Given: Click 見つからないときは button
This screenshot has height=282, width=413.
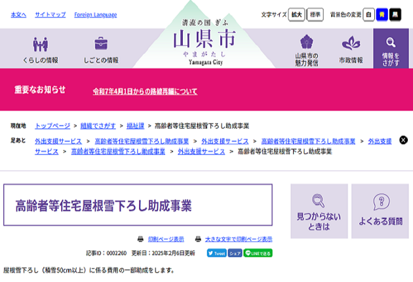Looking at the screenshot, I should click(x=319, y=211).
